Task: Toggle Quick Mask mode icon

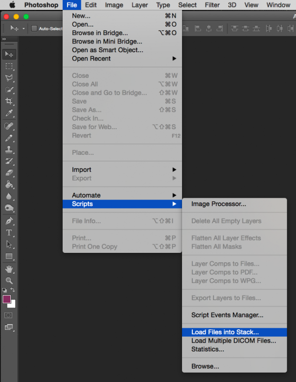Action: [9, 315]
